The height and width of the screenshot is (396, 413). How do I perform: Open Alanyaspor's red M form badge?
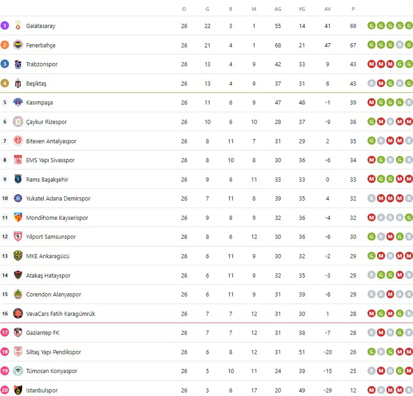coord(390,295)
